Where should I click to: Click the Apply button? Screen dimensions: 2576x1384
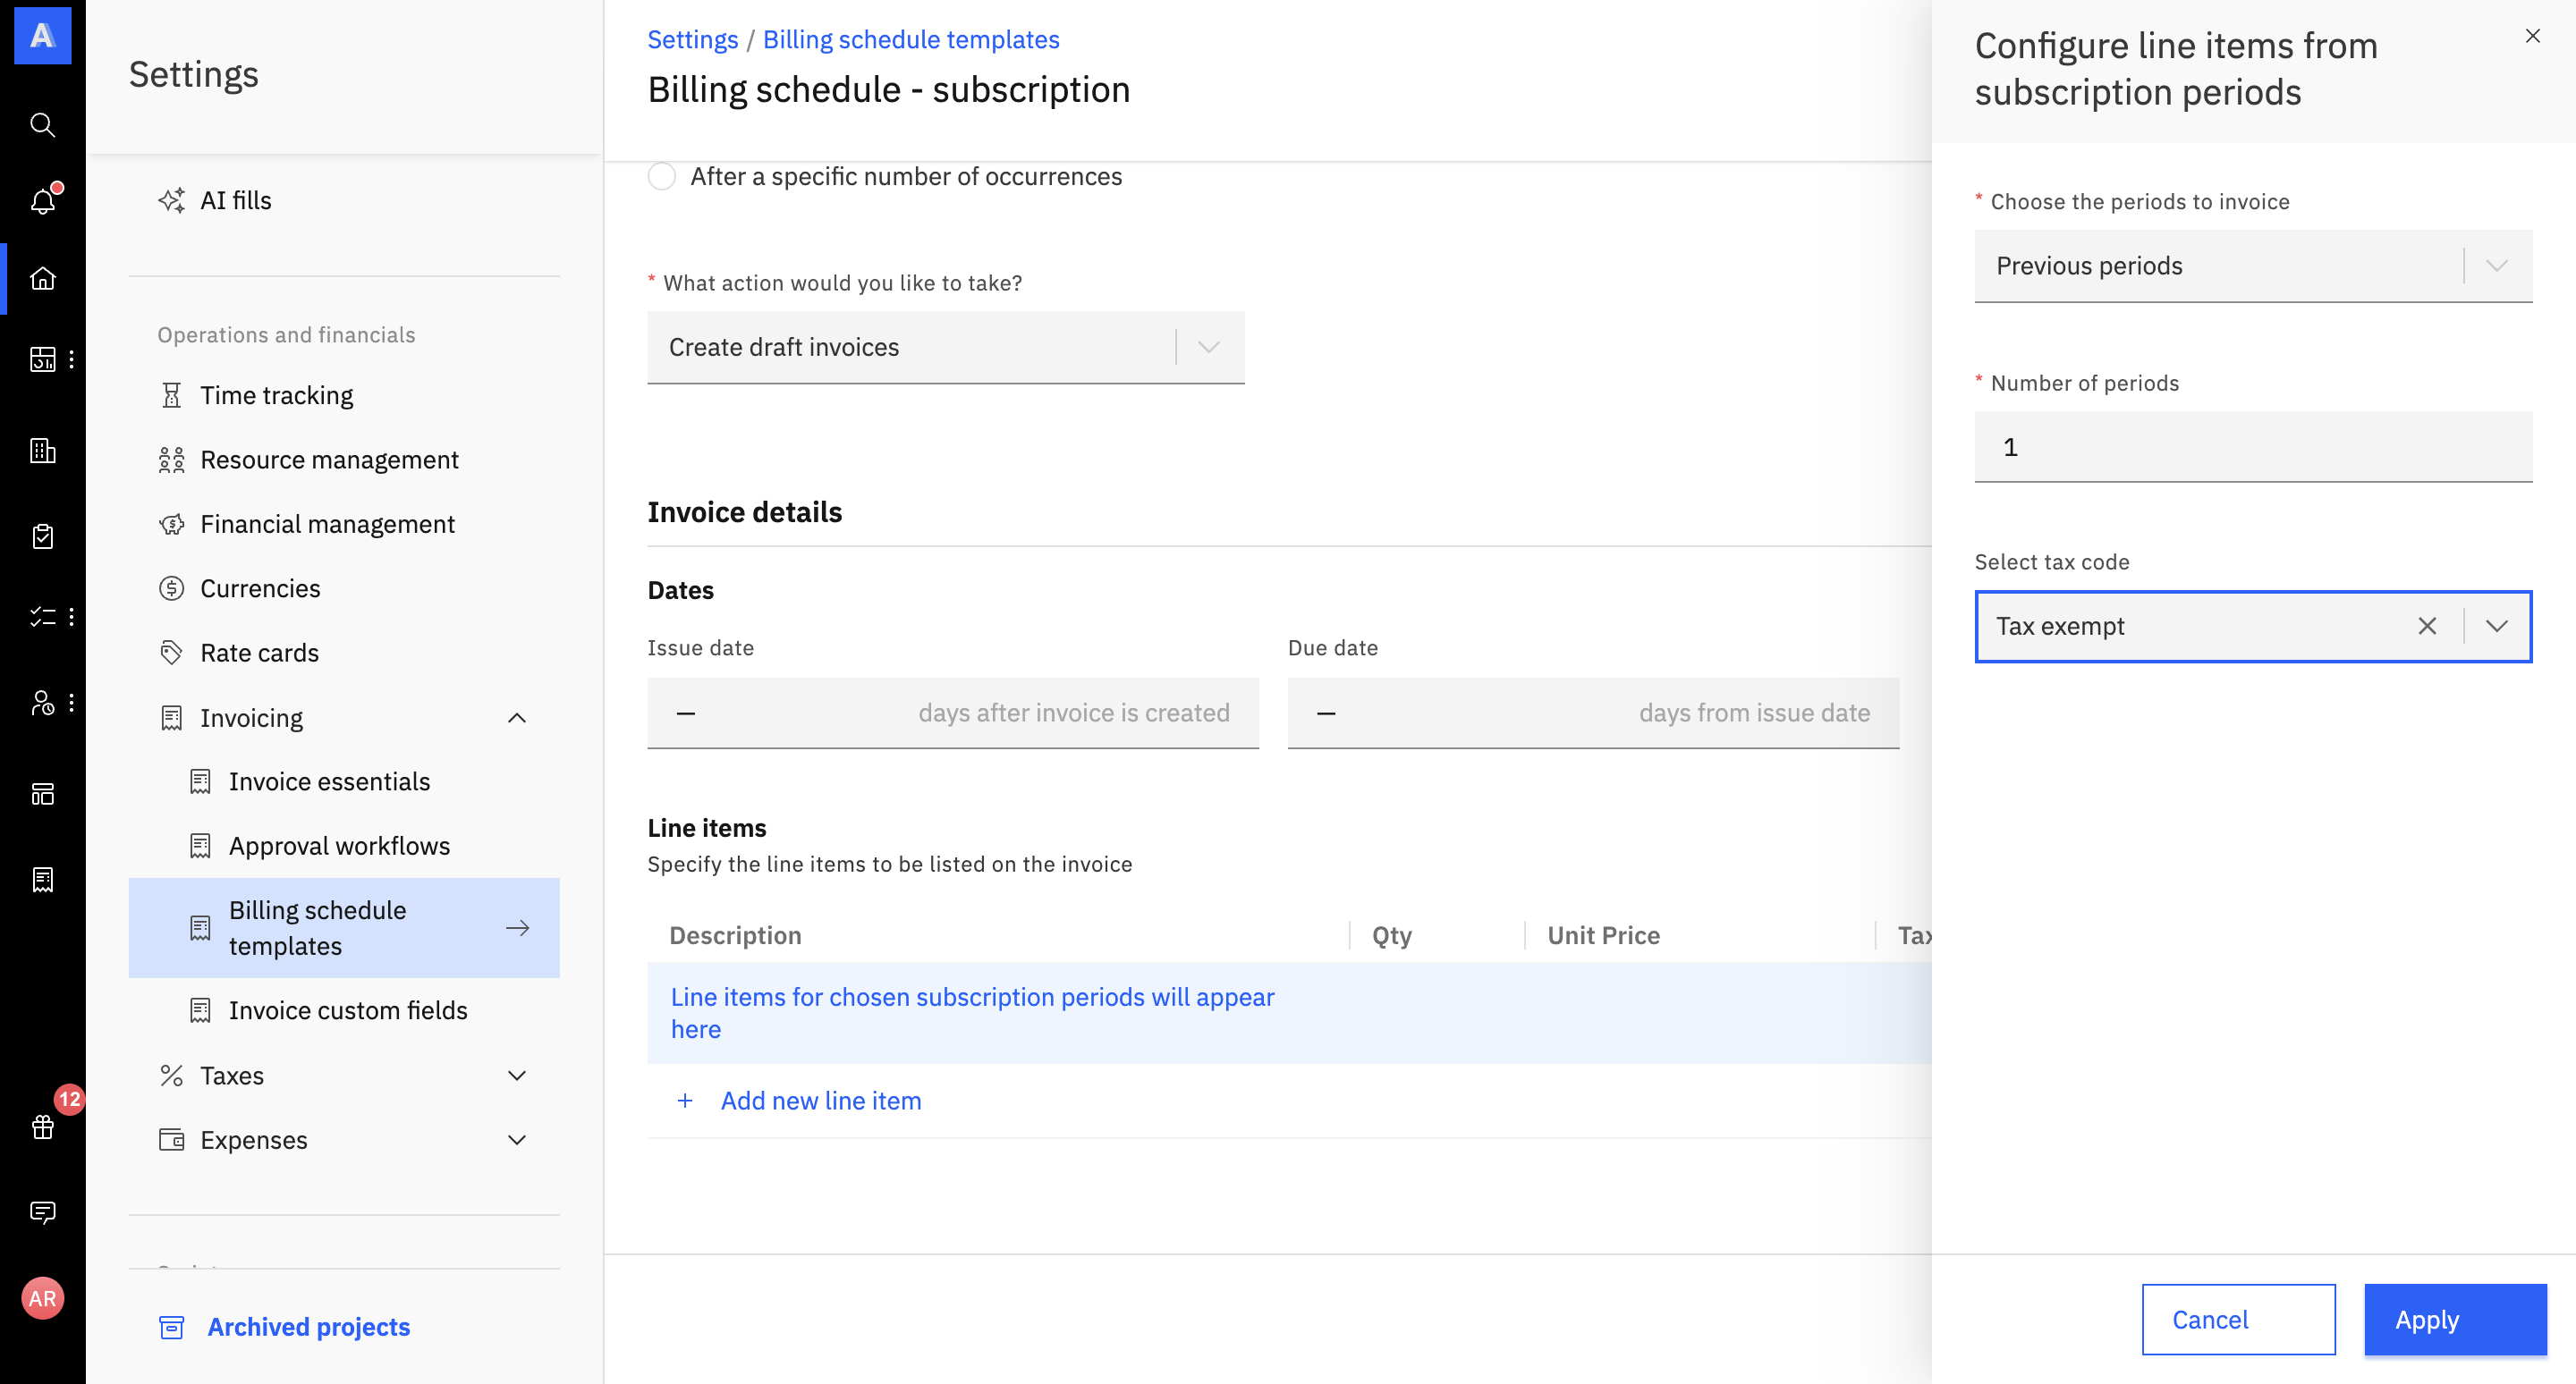(x=2454, y=1319)
